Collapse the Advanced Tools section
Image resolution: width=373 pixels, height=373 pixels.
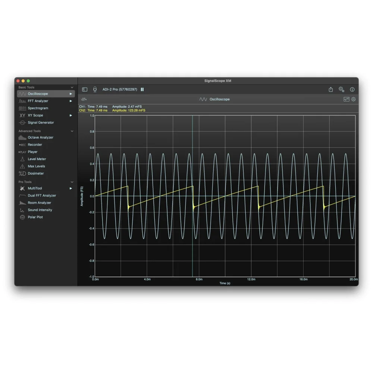pyautogui.click(x=72, y=131)
